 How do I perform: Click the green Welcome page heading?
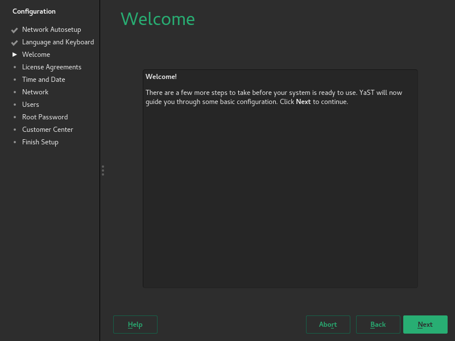[158, 19]
